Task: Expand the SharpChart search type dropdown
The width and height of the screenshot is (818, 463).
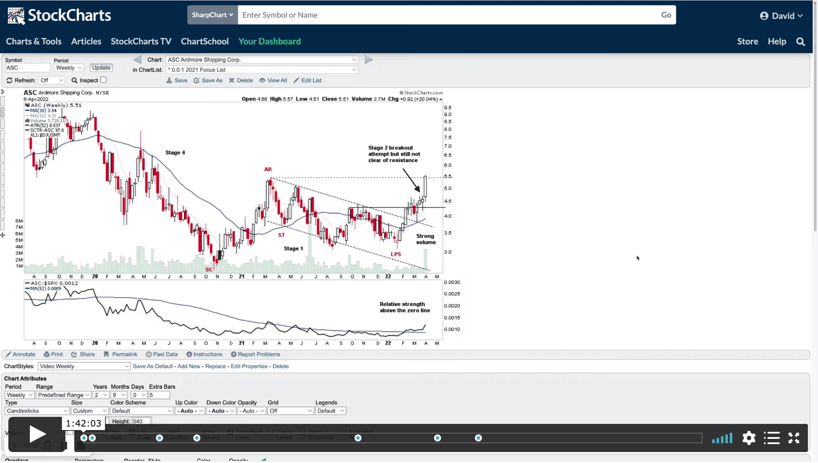Action: pyautogui.click(x=213, y=15)
